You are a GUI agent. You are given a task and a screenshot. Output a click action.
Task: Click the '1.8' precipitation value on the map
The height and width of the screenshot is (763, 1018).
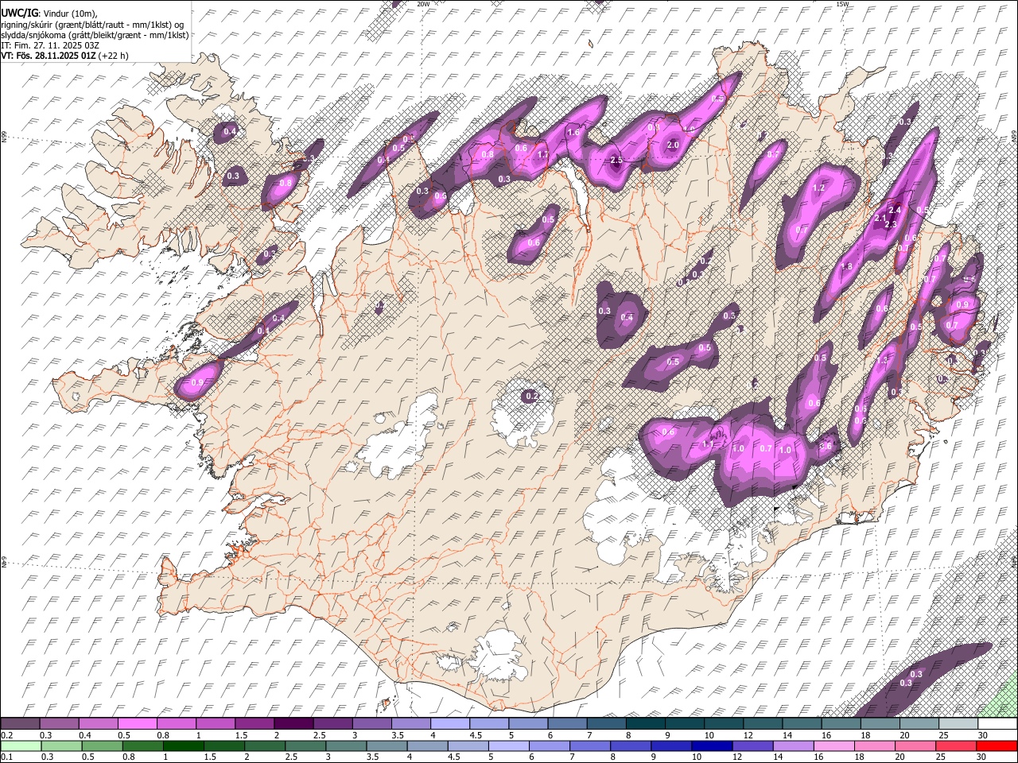click(847, 267)
